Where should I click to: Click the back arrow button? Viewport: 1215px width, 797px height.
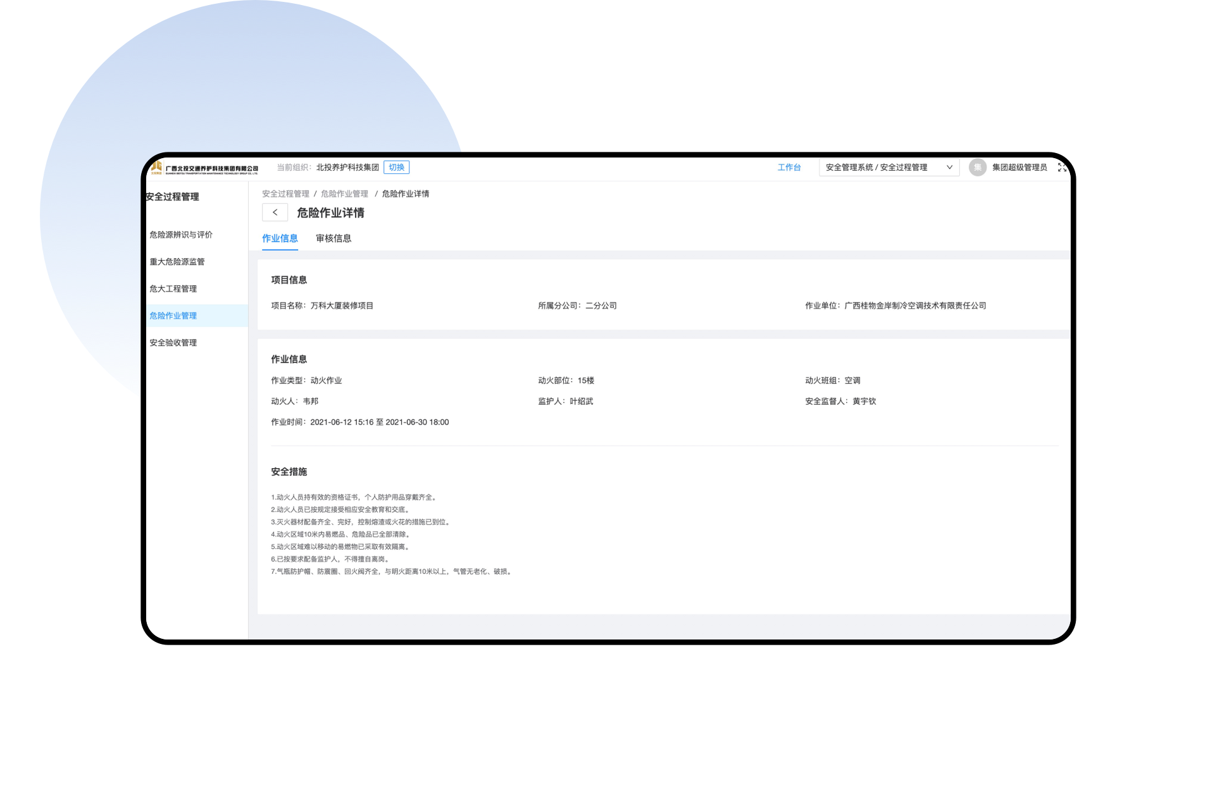pos(275,213)
